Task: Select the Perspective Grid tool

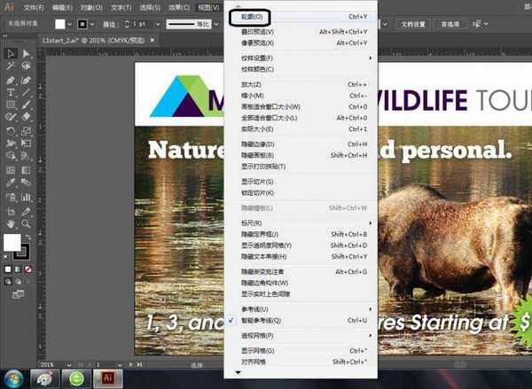Action: tap(26, 156)
